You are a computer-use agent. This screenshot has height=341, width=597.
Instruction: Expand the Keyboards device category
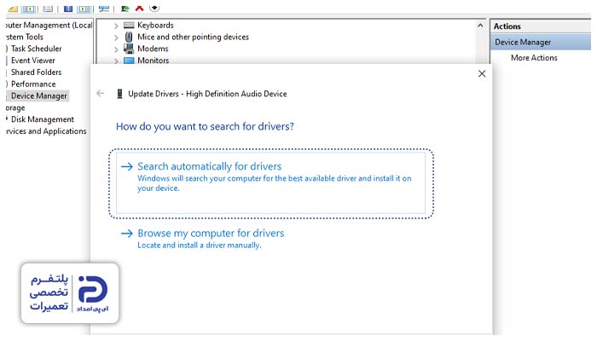(x=116, y=26)
